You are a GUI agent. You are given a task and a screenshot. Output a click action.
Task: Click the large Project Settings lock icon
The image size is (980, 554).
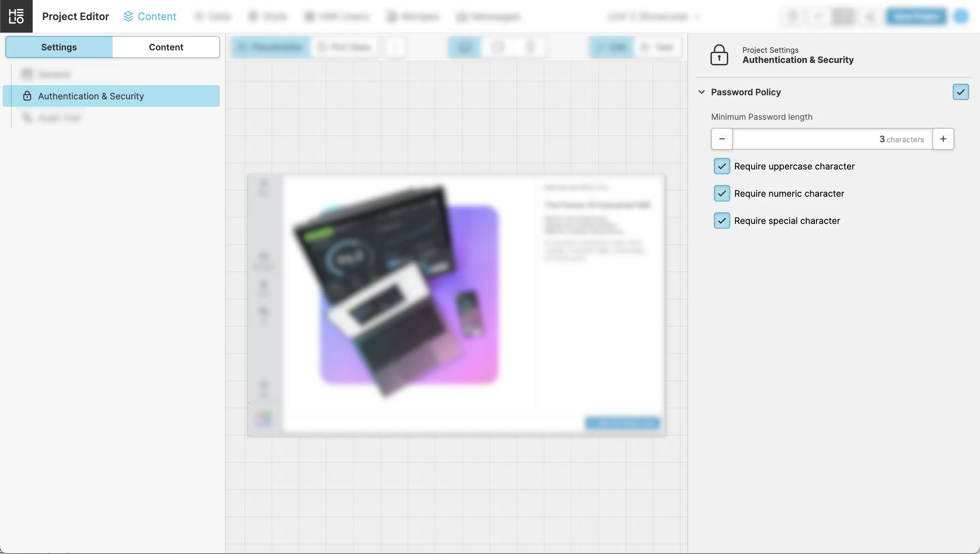[x=719, y=55]
